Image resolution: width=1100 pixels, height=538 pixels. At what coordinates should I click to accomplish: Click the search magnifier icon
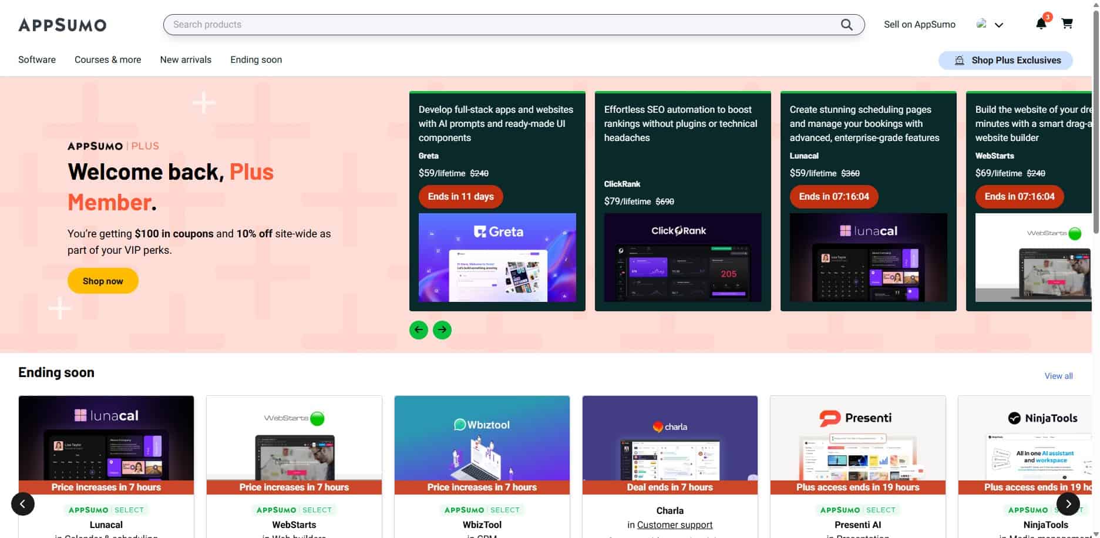pyautogui.click(x=846, y=25)
